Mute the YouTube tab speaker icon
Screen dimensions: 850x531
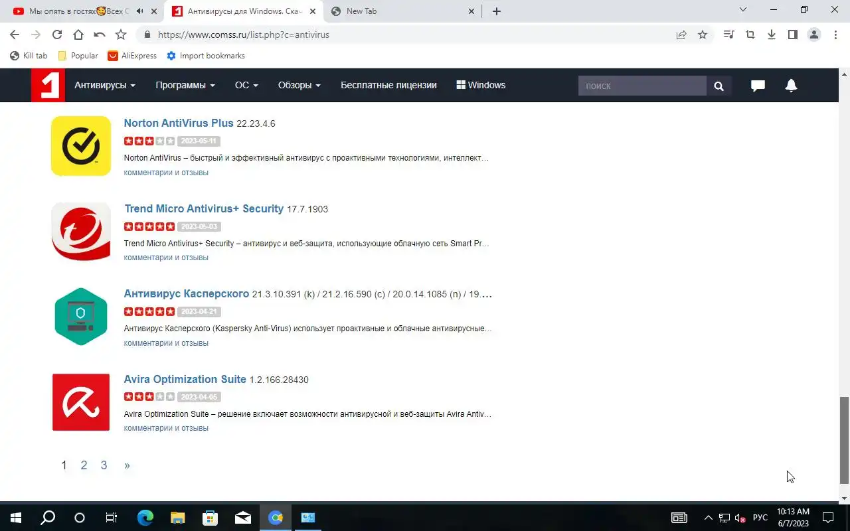click(139, 11)
